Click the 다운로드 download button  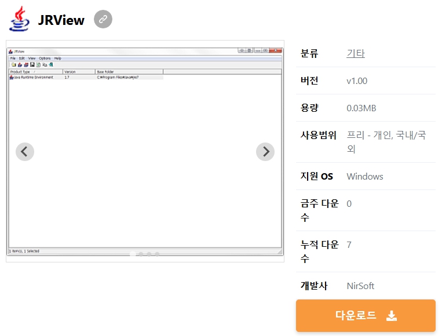pos(366,315)
